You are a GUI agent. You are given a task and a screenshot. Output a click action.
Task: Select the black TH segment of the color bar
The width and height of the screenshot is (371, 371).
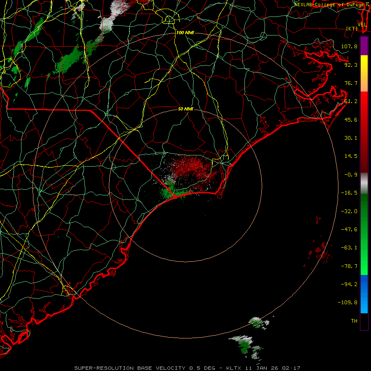tap(364, 321)
